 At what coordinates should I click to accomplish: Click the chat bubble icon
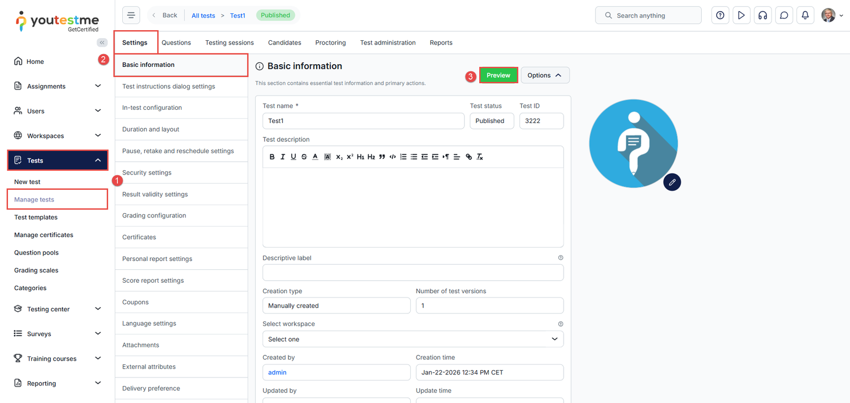click(x=784, y=15)
